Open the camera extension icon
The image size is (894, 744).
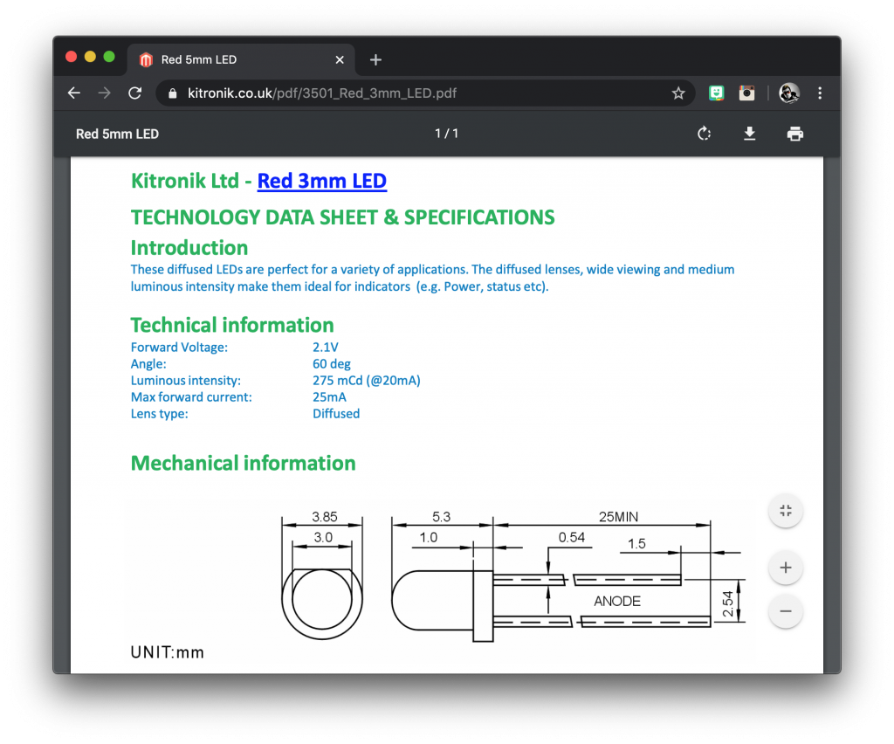747,93
